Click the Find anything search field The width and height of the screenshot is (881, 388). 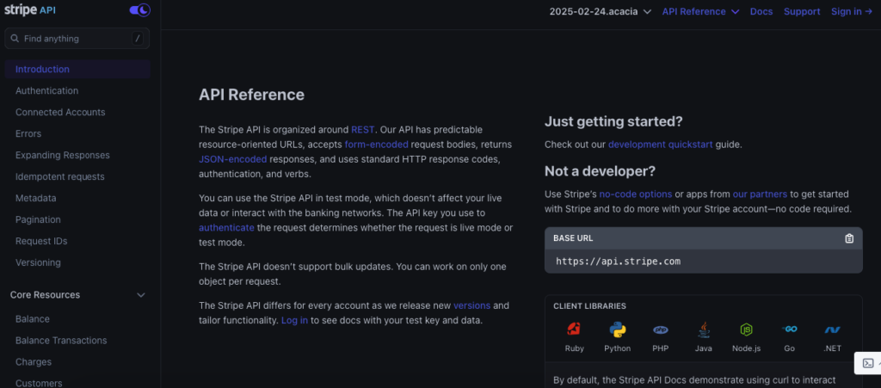click(76, 39)
